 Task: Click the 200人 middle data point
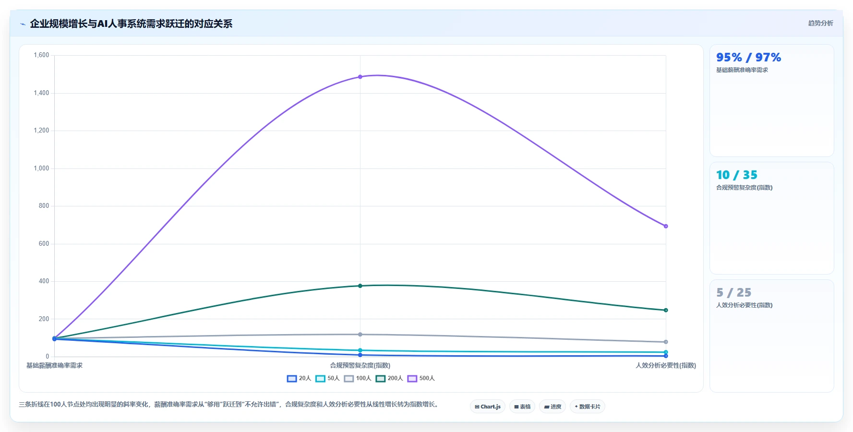pyautogui.click(x=360, y=286)
